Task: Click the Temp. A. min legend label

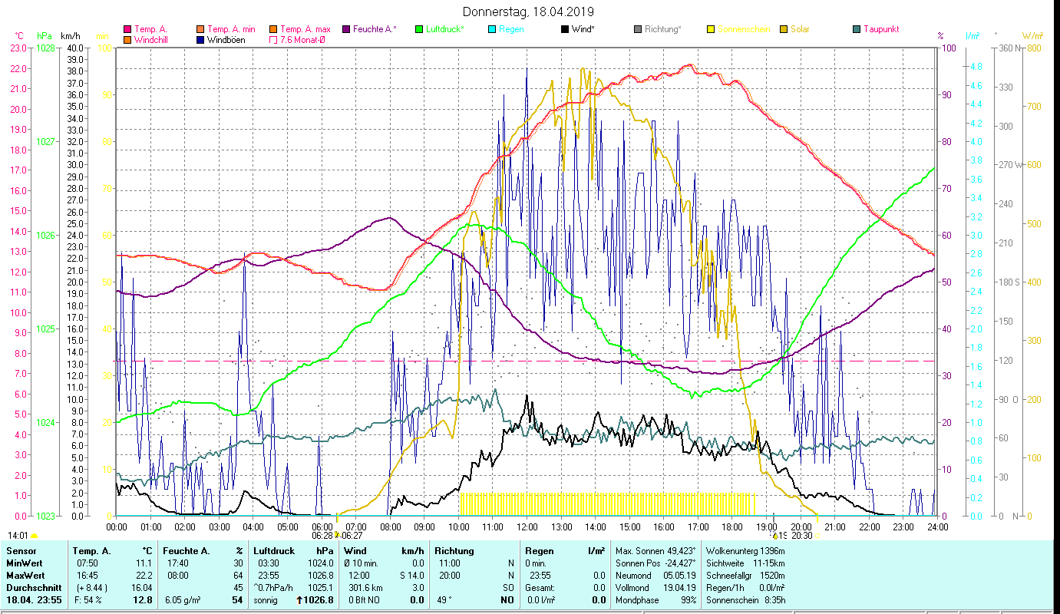Action: 231,30
